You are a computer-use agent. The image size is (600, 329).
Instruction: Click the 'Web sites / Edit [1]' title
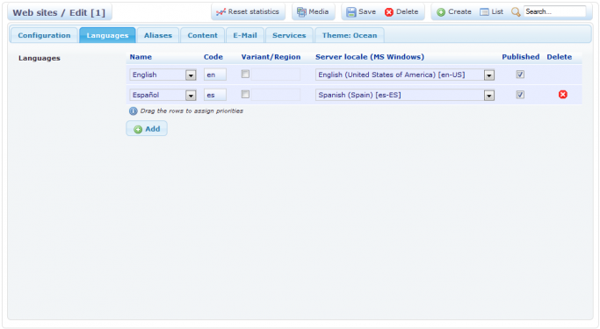pos(59,12)
